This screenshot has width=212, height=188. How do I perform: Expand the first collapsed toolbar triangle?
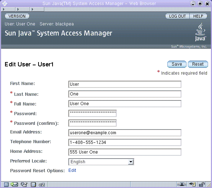point(4,9)
